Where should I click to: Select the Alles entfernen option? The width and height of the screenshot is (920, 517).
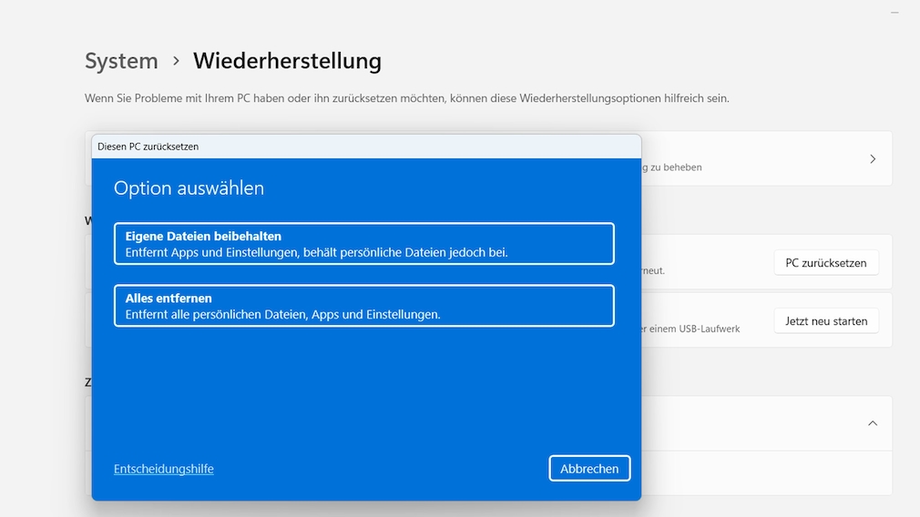(x=363, y=306)
